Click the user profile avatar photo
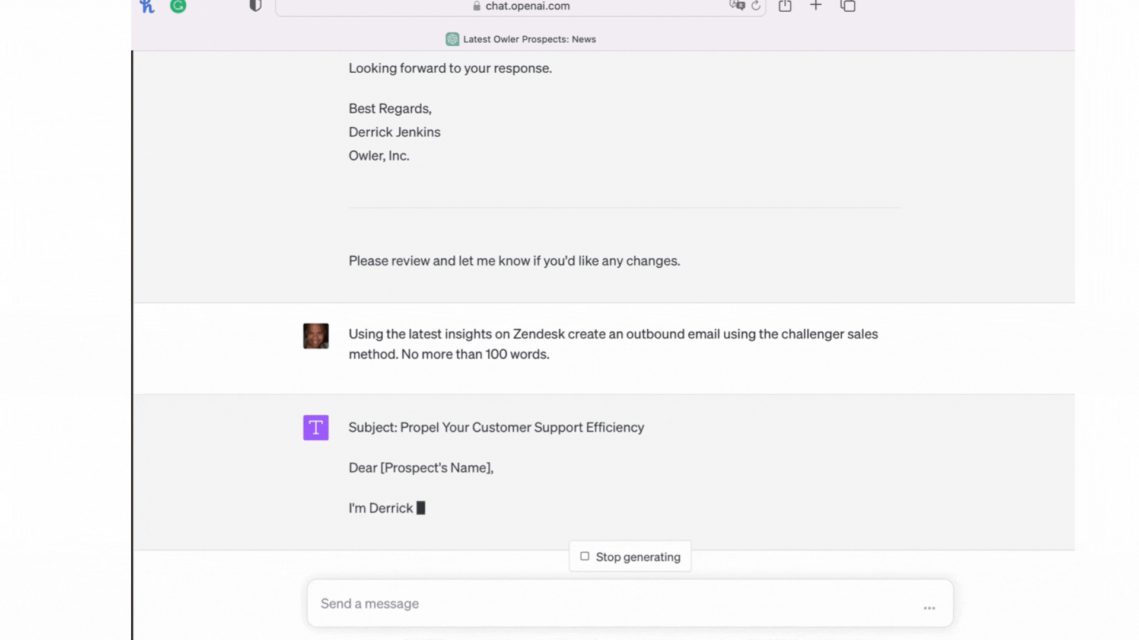The image size is (1139, 640). pyautogui.click(x=316, y=336)
